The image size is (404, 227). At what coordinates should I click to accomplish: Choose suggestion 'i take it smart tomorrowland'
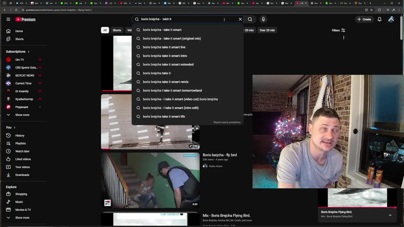click(x=188, y=90)
